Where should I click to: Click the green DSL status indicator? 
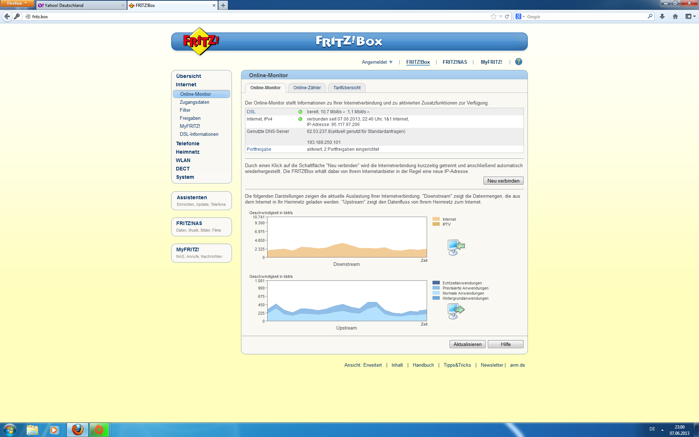(x=300, y=112)
